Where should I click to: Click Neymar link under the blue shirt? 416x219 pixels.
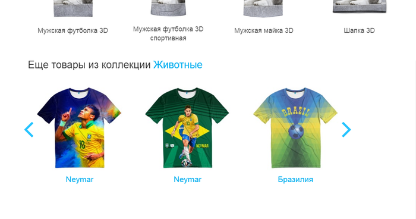click(x=80, y=179)
